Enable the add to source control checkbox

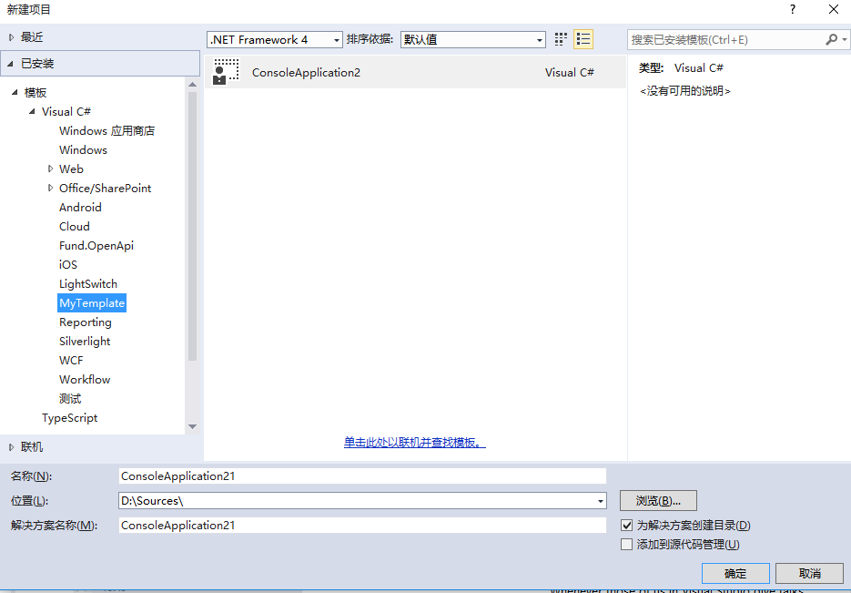point(627,544)
